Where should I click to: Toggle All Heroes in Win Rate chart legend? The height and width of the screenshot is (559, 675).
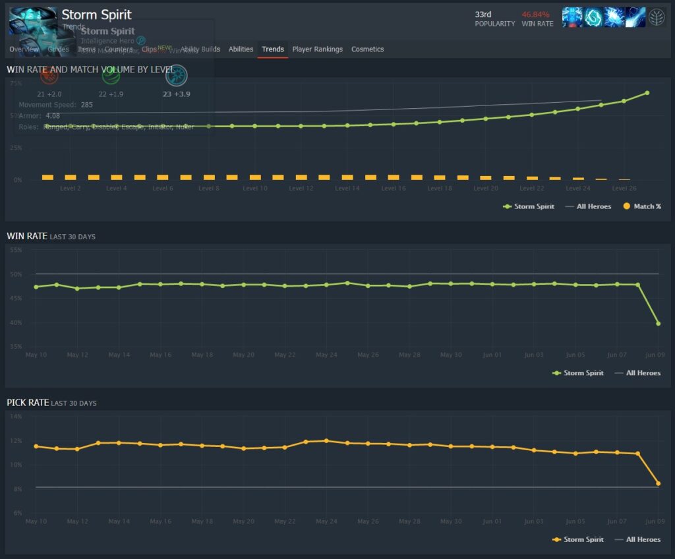point(637,373)
